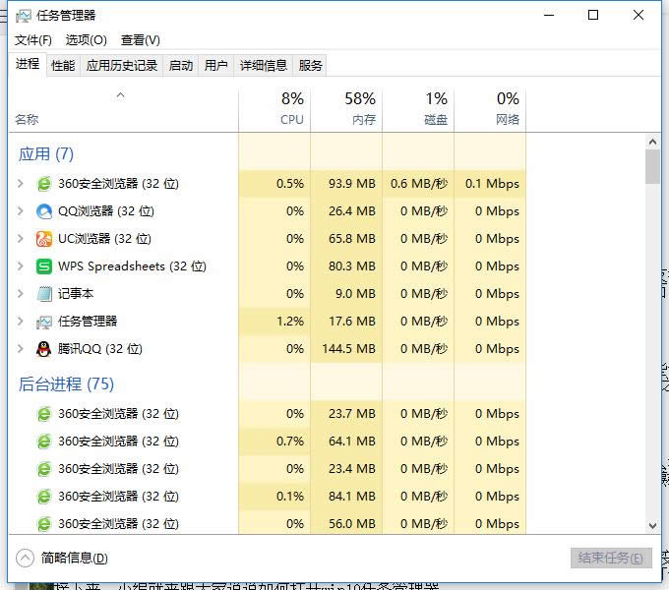
Task: Expand the 360安全浏览器 app entry
Action: point(21,184)
